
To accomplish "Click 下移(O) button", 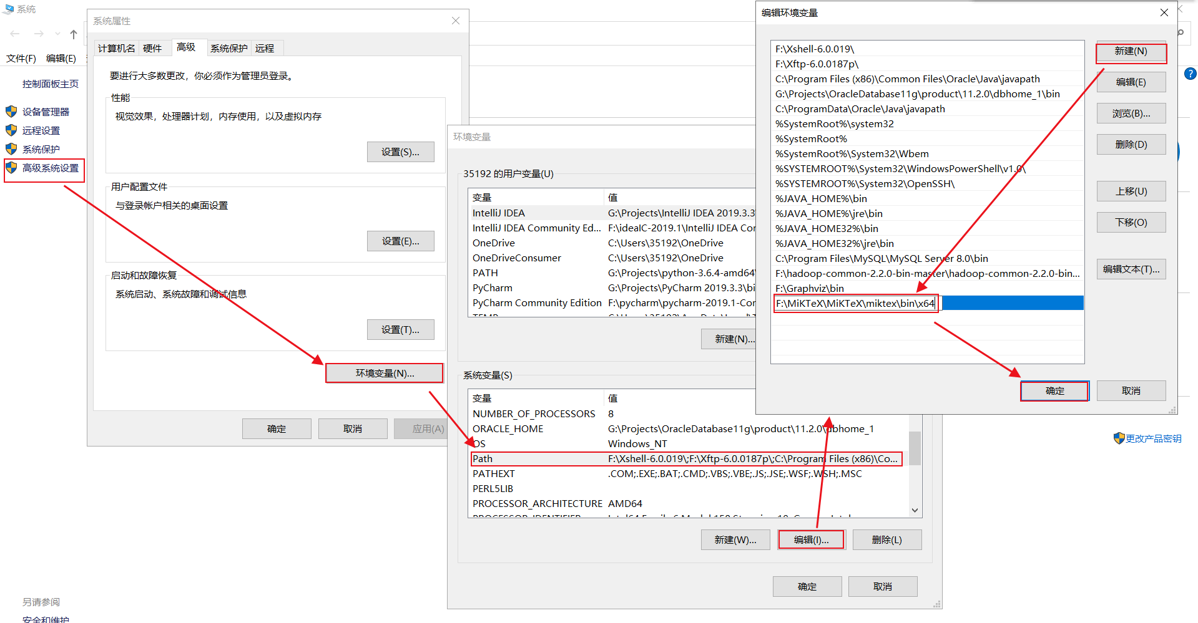I will point(1131,222).
